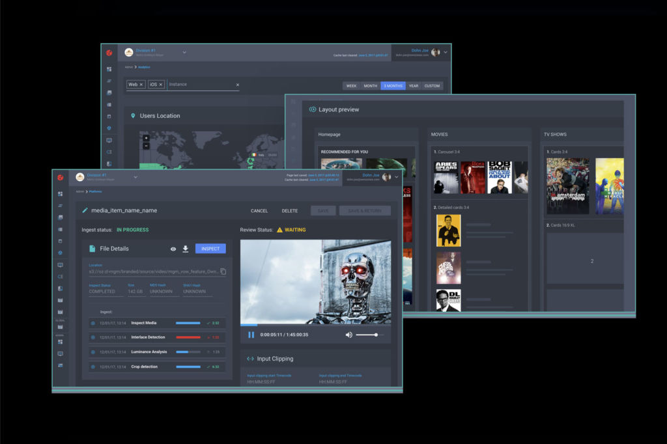Click the DL detailed card thumbnail
Image resolution: width=667 pixels, height=444 pixels.
448,300
